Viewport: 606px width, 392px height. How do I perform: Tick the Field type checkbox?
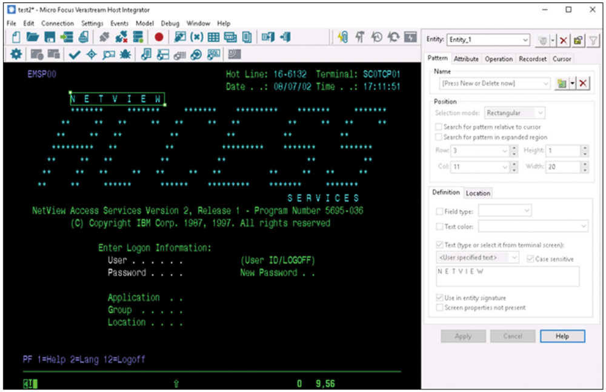pyautogui.click(x=439, y=211)
